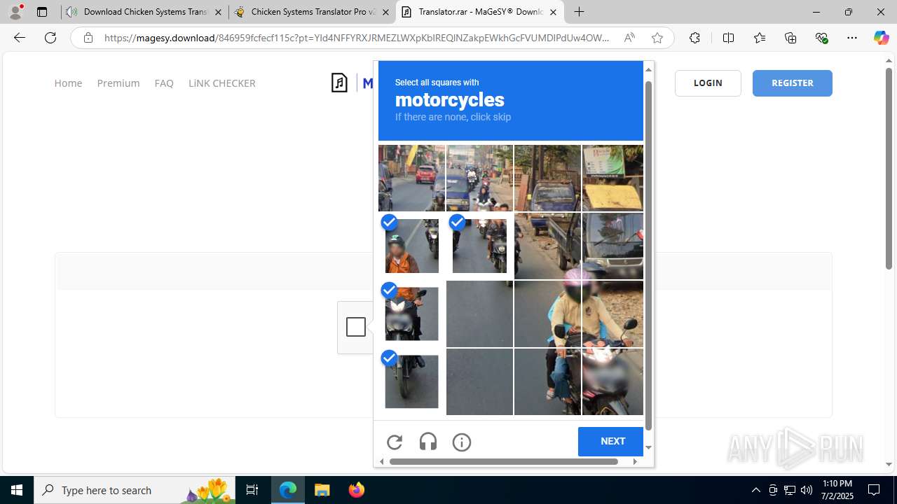The height and width of the screenshot is (504, 897).
Task: Deselect the checked tile in the second column
Action: (x=479, y=246)
